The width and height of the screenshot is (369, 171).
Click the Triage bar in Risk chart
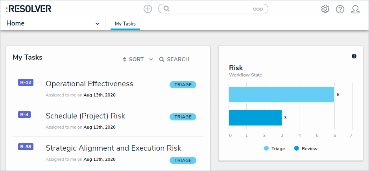[281, 95]
